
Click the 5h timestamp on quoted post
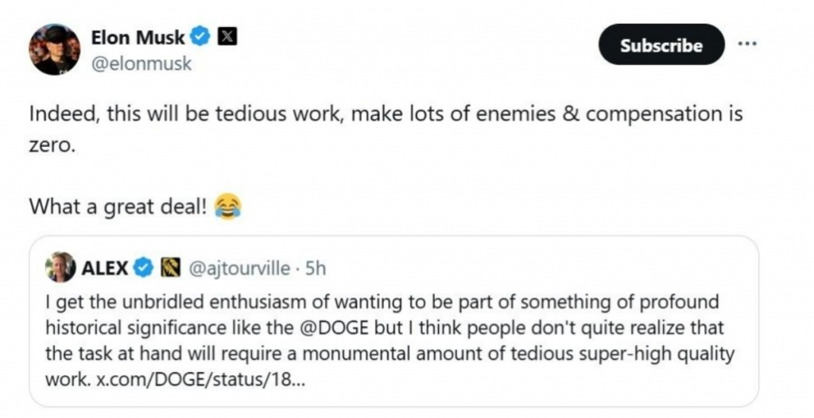pyautogui.click(x=316, y=269)
